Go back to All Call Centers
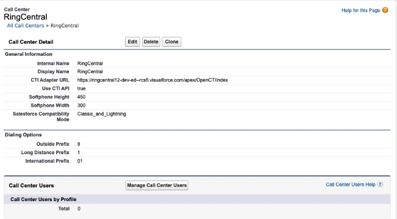This screenshot has height=219, width=397. tap(26, 26)
